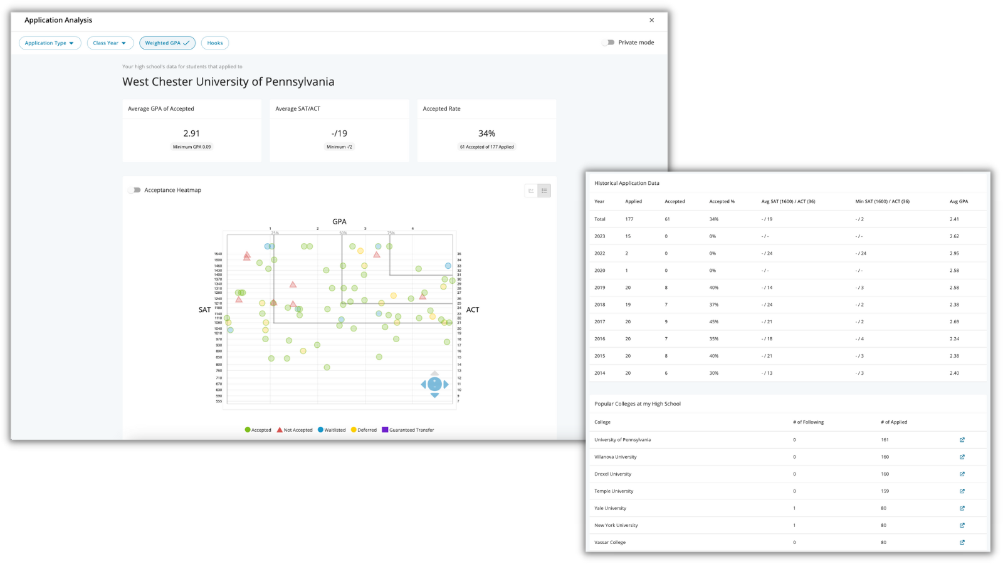
Task: Select the 2017 row in historical data
Action: [x=788, y=321]
